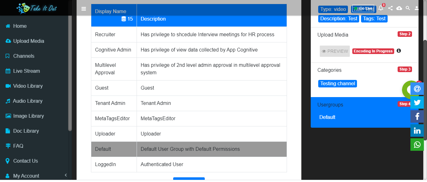Share via Facebook icon
The height and width of the screenshot is (182, 427).
(417, 116)
